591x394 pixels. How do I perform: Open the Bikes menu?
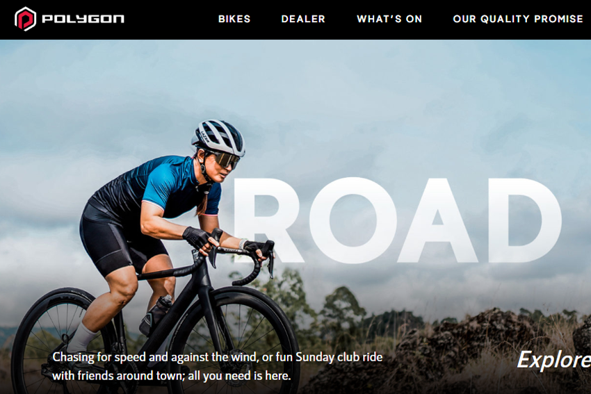tap(234, 19)
